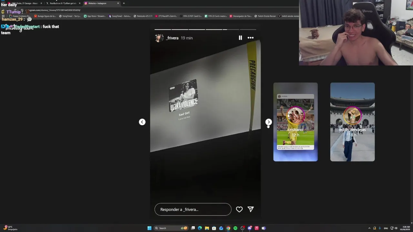413x232 pixels.
Task: Open the weather widget showing 22°C
Action: tap(11, 228)
